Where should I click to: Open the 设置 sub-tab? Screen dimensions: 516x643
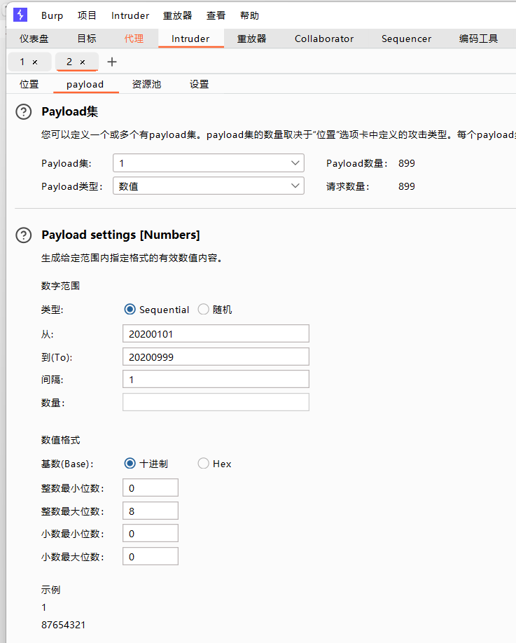(199, 84)
